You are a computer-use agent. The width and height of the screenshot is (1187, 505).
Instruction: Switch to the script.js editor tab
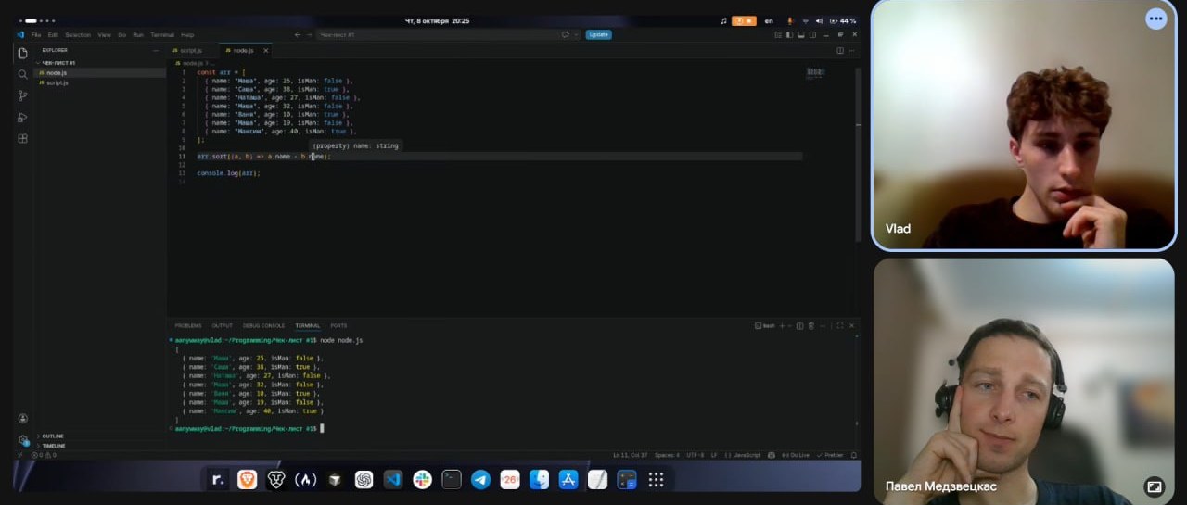(191, 50)
